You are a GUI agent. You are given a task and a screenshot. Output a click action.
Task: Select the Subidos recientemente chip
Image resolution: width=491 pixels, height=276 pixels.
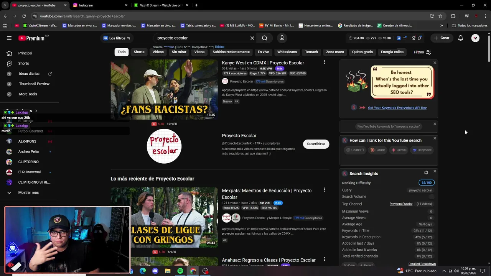point(231,52)
